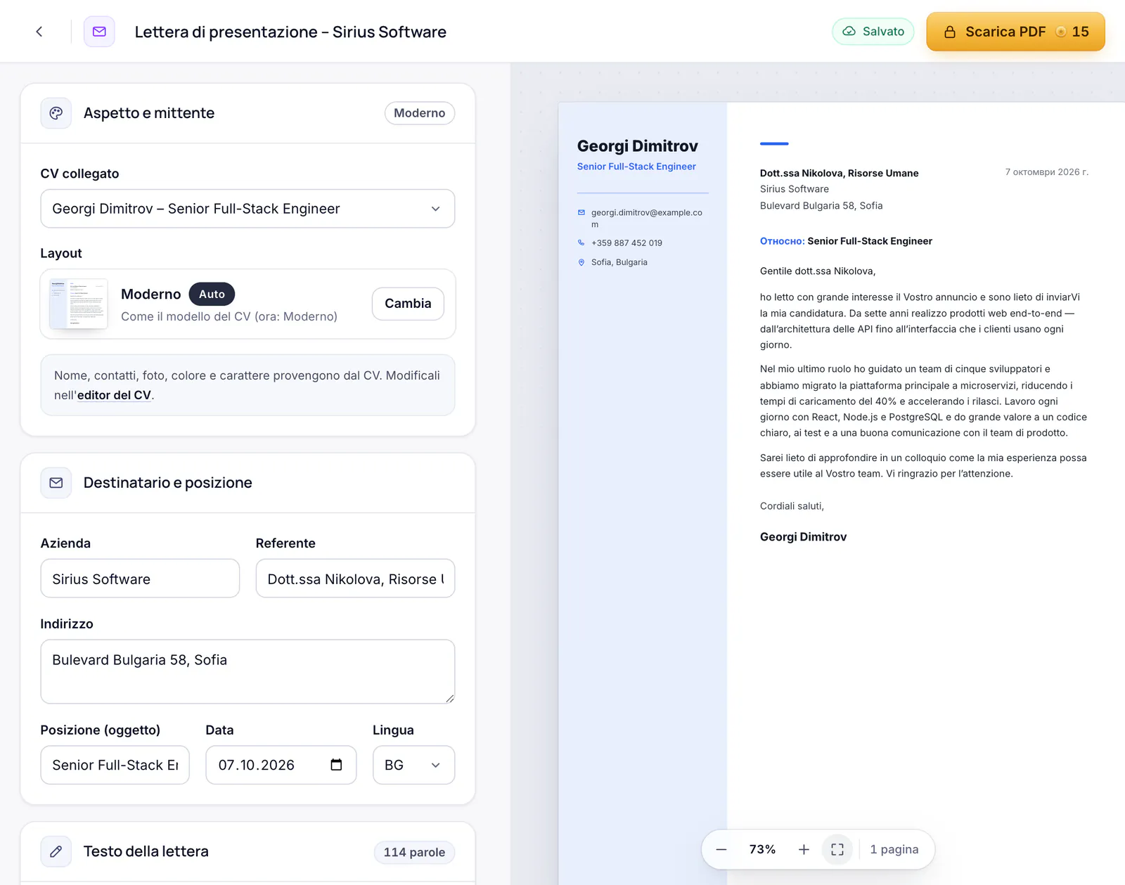
Task: Click the 114 parole word count
Action: point(414,852)
